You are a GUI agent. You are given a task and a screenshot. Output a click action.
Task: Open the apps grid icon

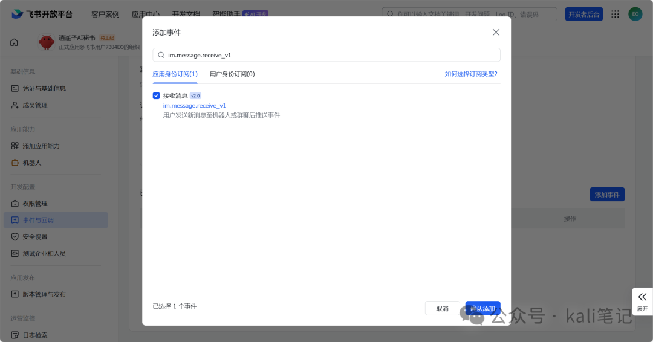coord(615,14)
